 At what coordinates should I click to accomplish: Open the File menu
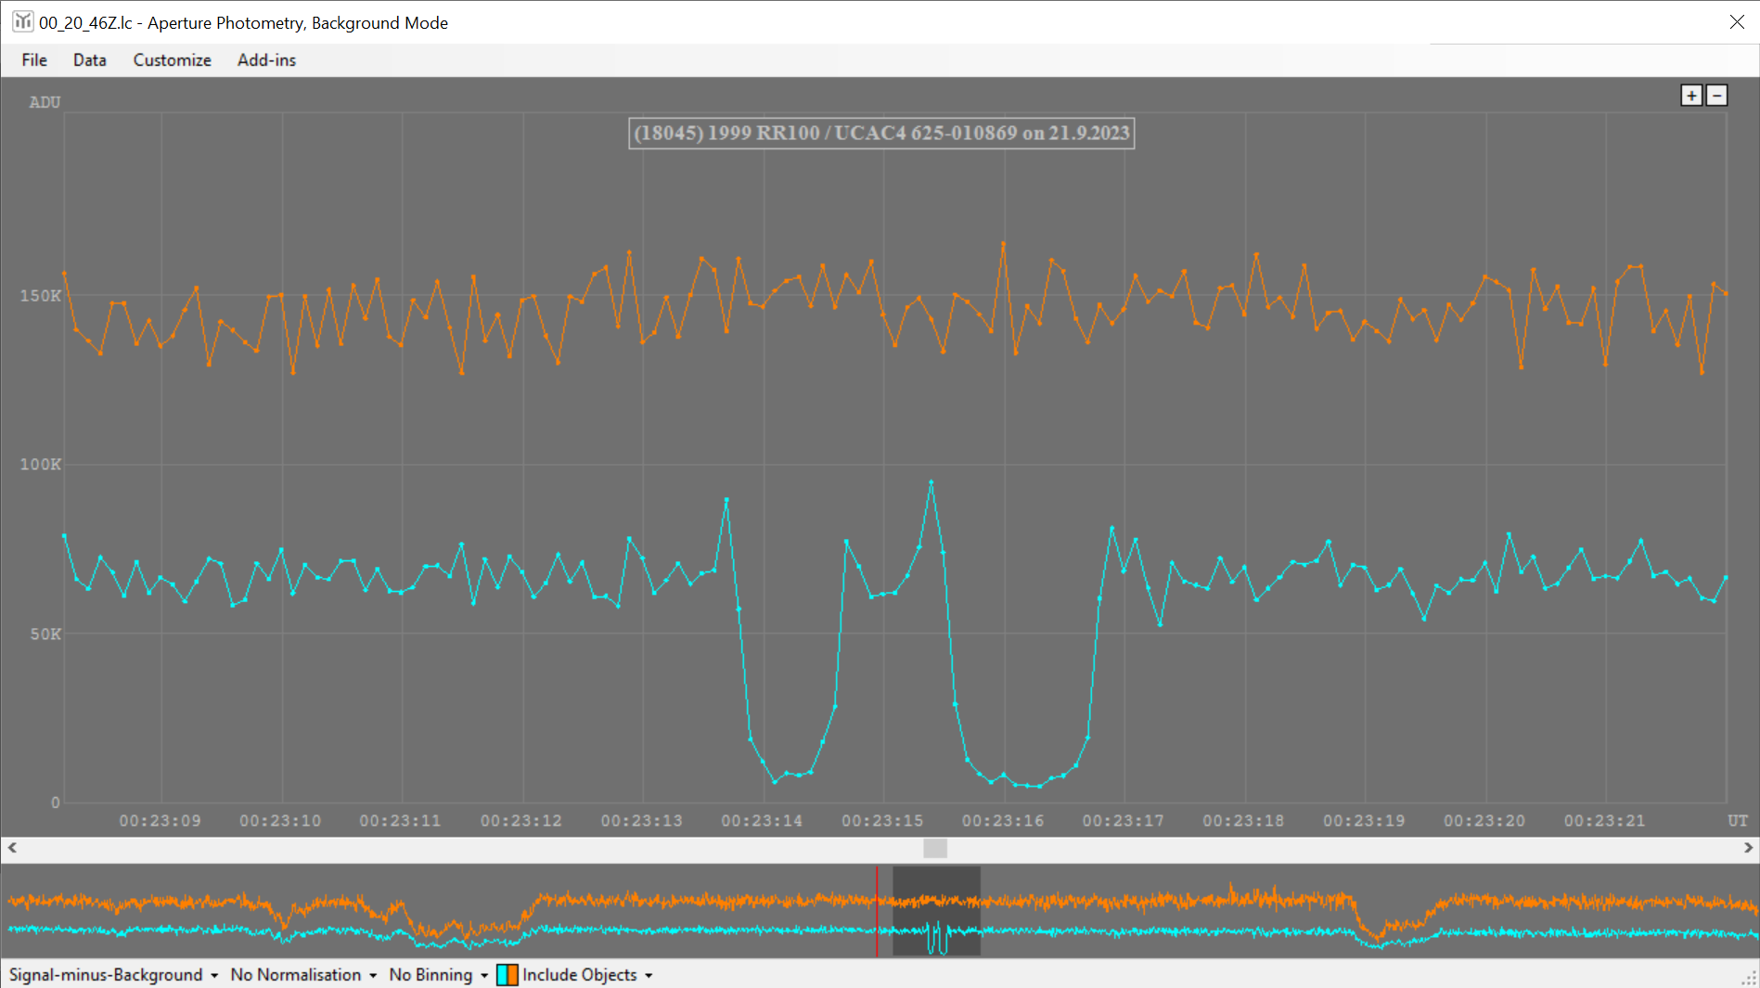[34, 60]
